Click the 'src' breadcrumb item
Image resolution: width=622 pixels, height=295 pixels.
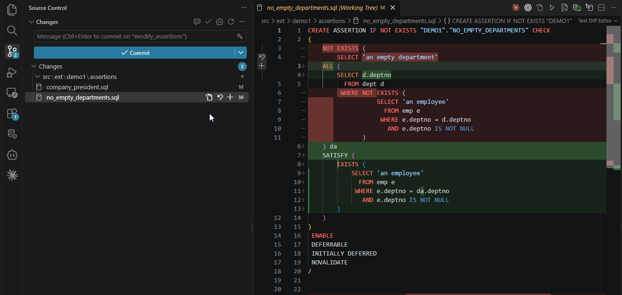(266, 21)
